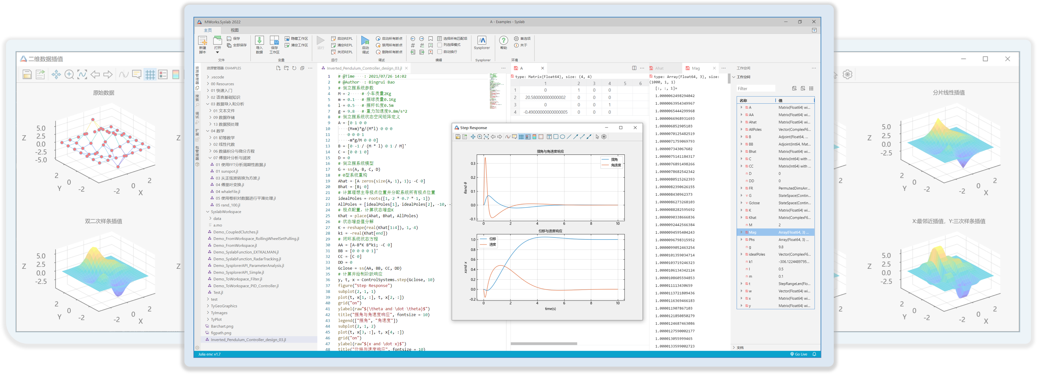The width and height of the screenshot is (1037, 374).
Task: Collapse the 04 数学 folder
Action: pyautogui.click(x=208, y=131)
